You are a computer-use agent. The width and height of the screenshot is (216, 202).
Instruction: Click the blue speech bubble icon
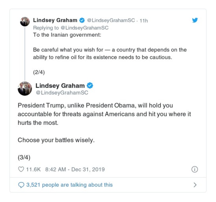(x=21, y=185)
